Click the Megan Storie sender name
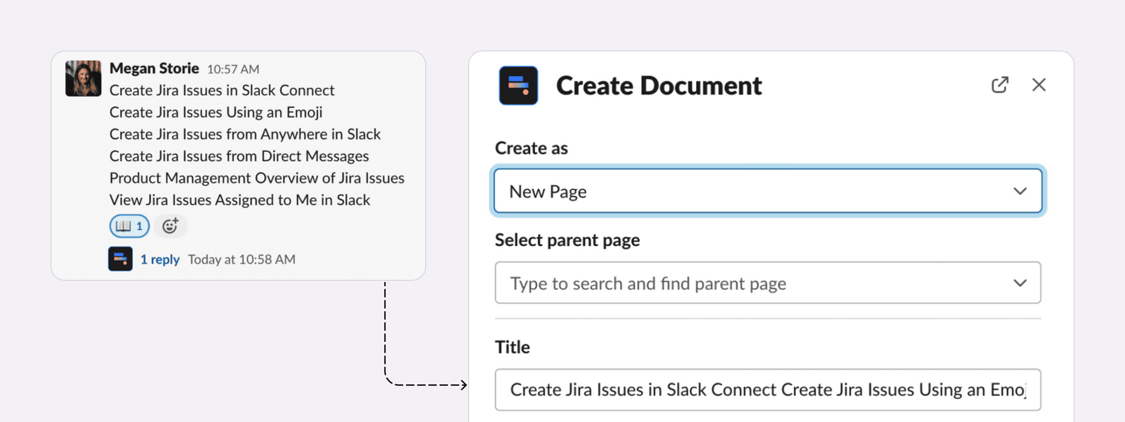The image size is (1125, 422). point(154,68)
